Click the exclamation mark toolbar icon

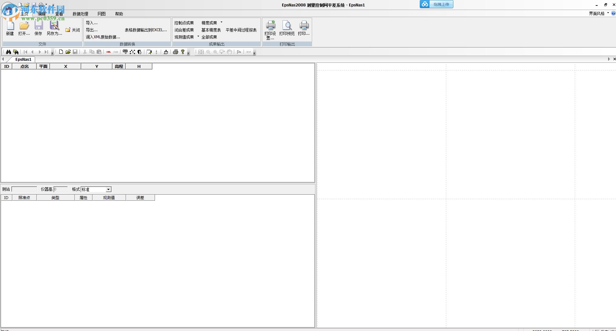pyautogui.click(x=157, y=52)
